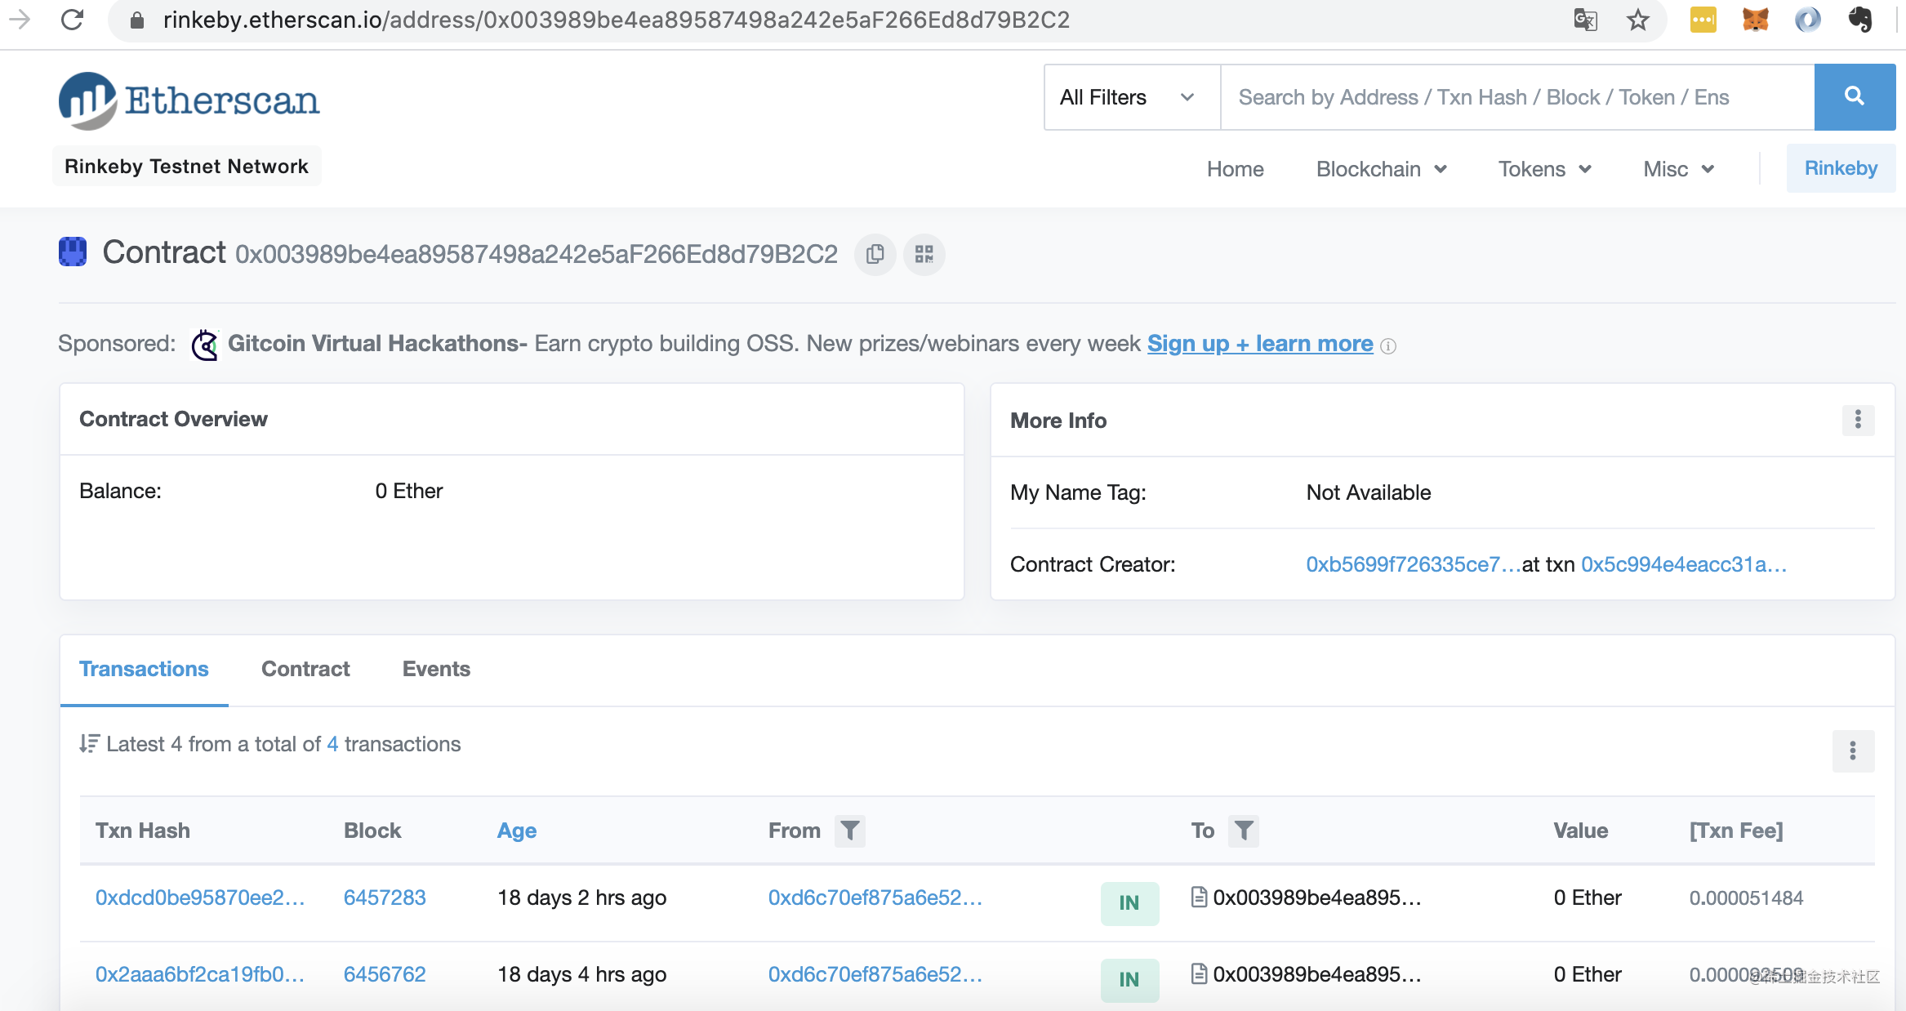The height and width of the screenshot is (1011, 1906).
Task: Open block 6457283
Action: pos(385,897)
